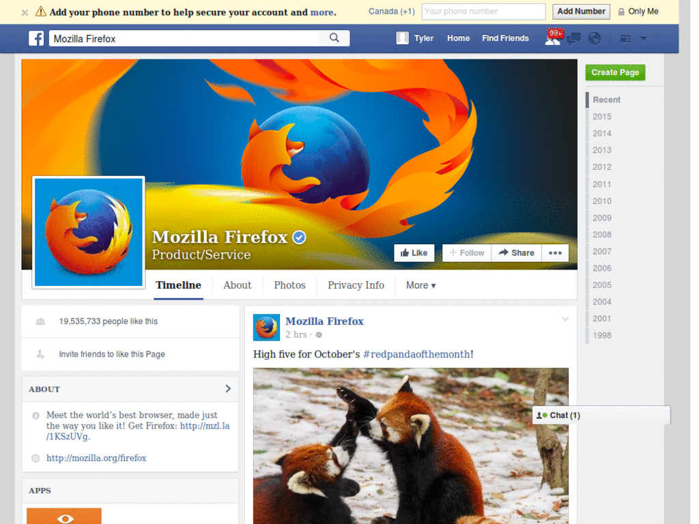This screenshot has width=699, height=524.
Task: Click the post's public globe icon
Action: [x=319, y=334]
